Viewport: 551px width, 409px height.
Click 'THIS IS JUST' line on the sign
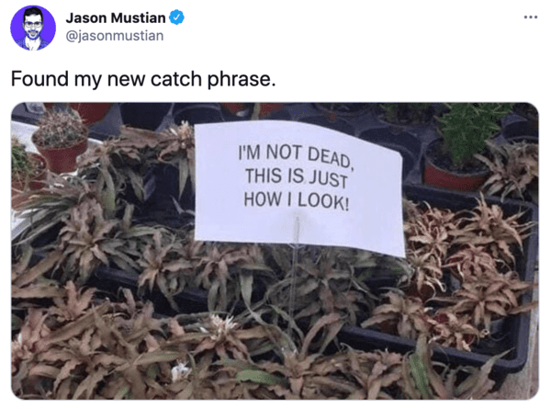297,177
